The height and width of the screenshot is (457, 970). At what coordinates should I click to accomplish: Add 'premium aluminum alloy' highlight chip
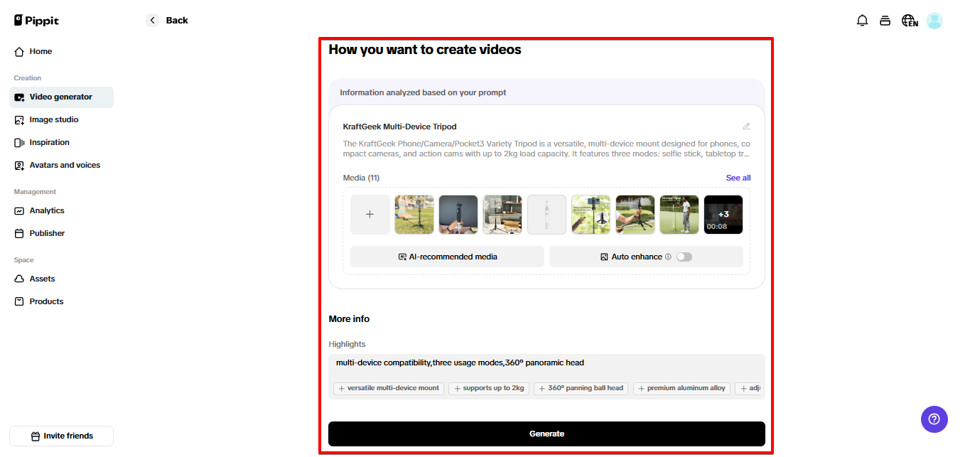[681, 388]
